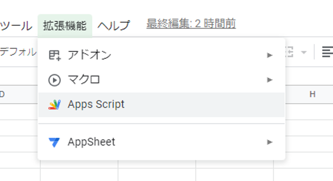Click the merge cells toolbar icon
Viewport: 333px width, 181px height.
click(x=289, y=52)
